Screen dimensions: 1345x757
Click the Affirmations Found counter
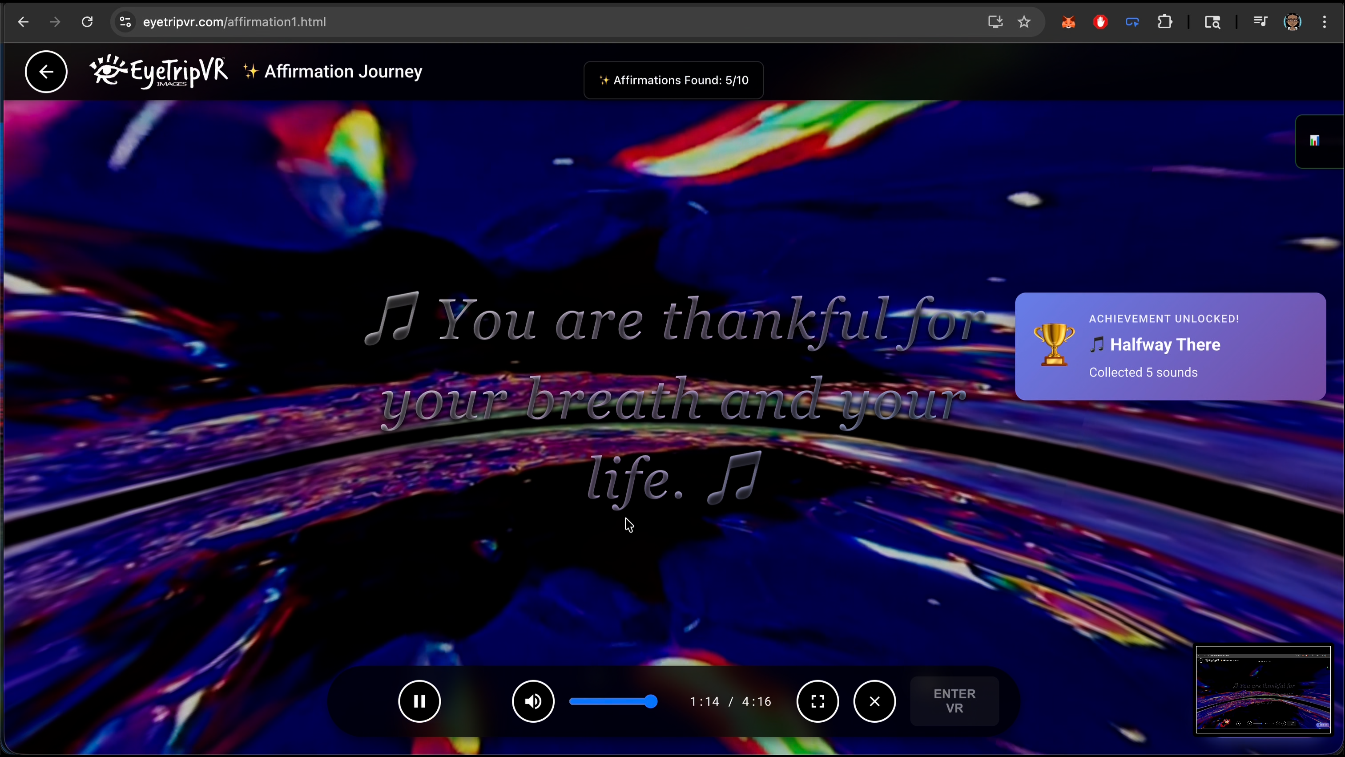[673, 81]
